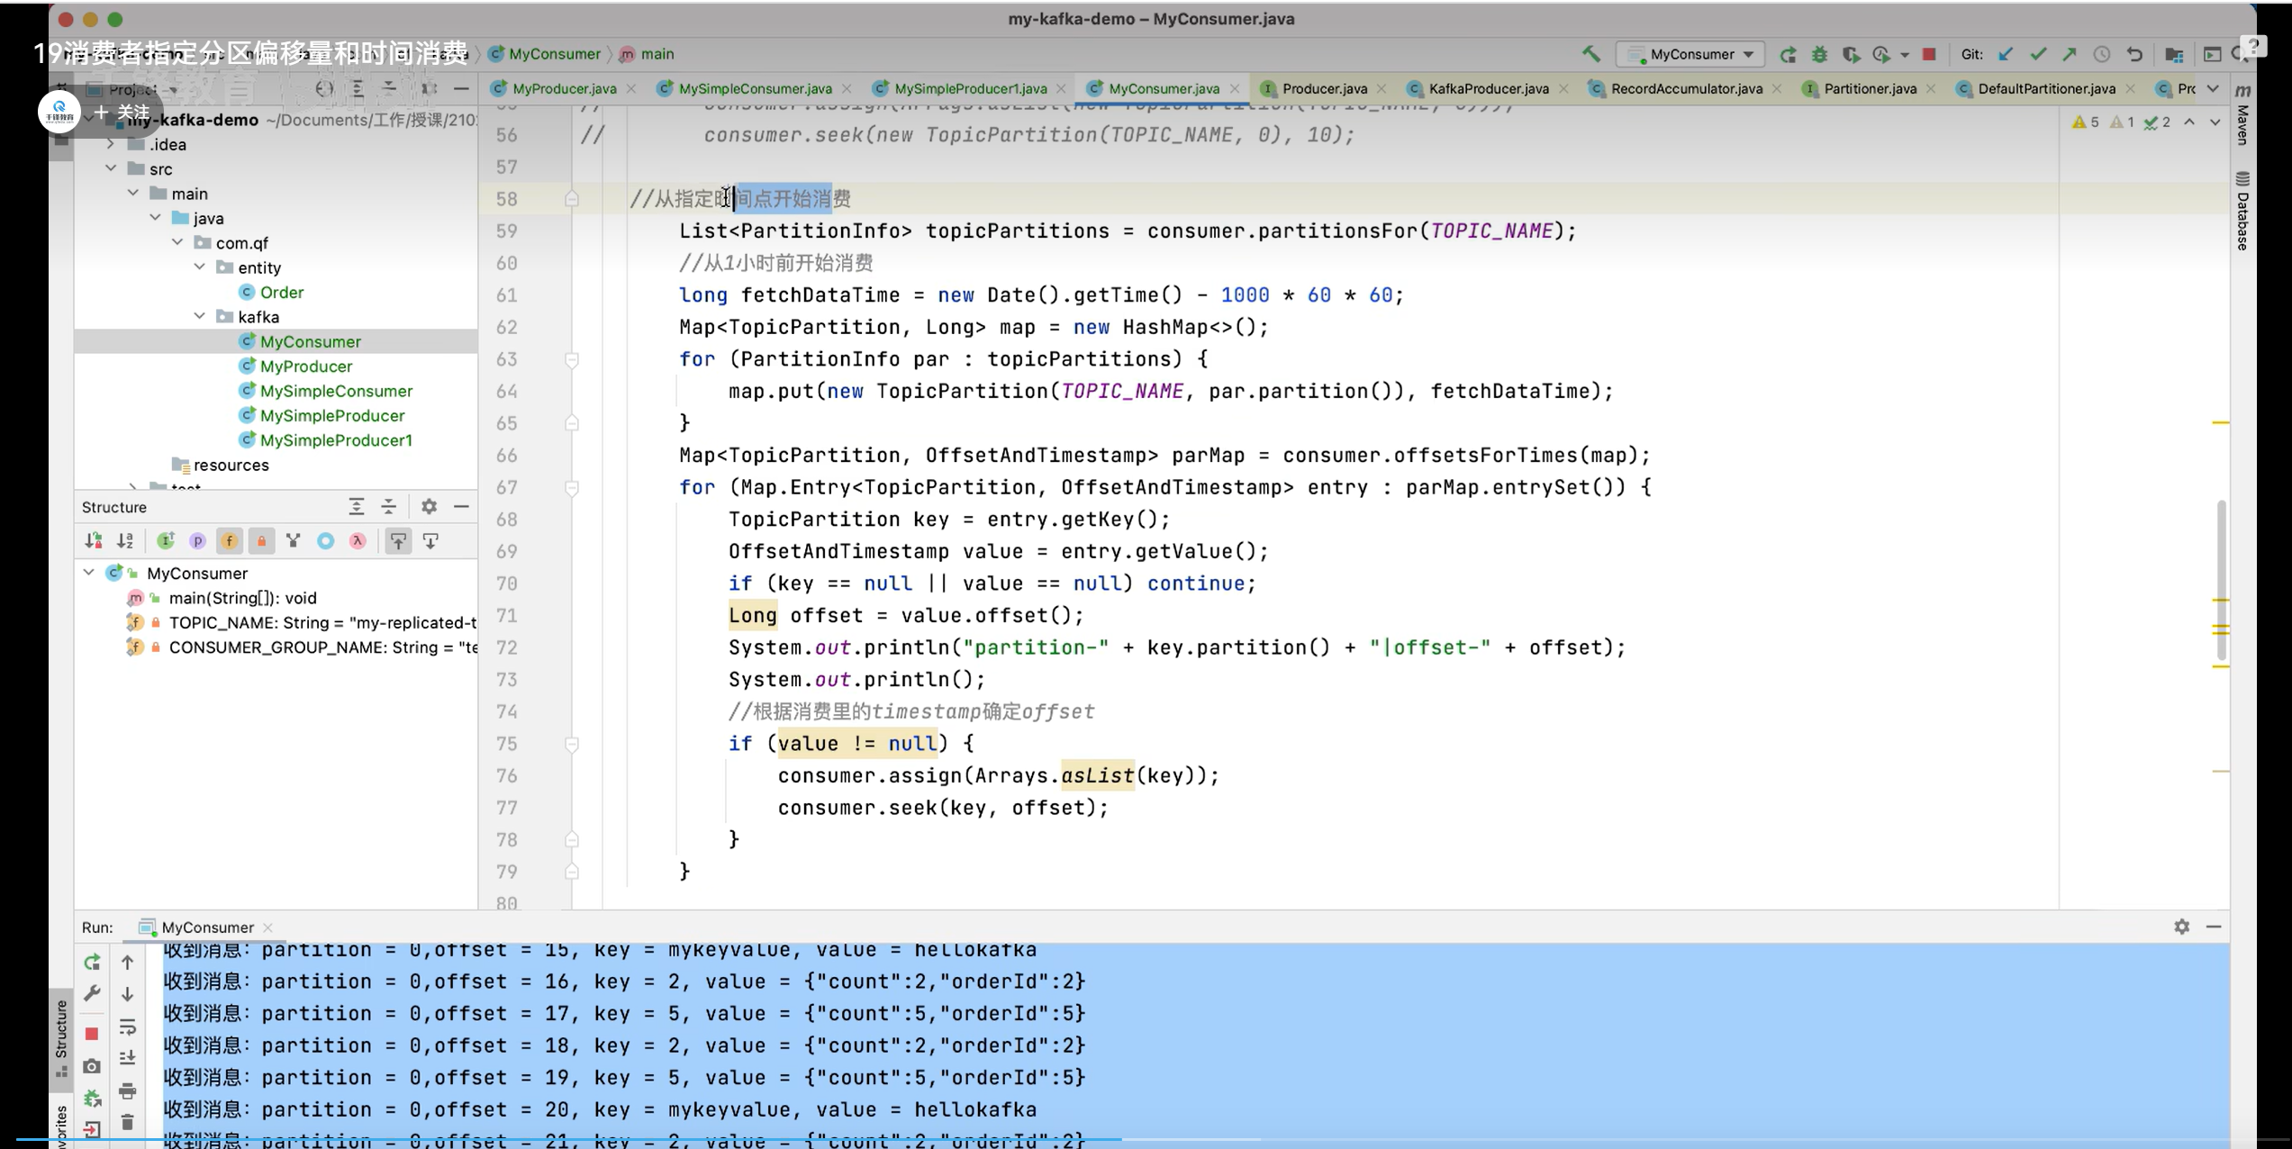Screen dimensions: 2292x1149
Task: Select MySimpleProducer1 in project tree
Action: tap(335, 439)
